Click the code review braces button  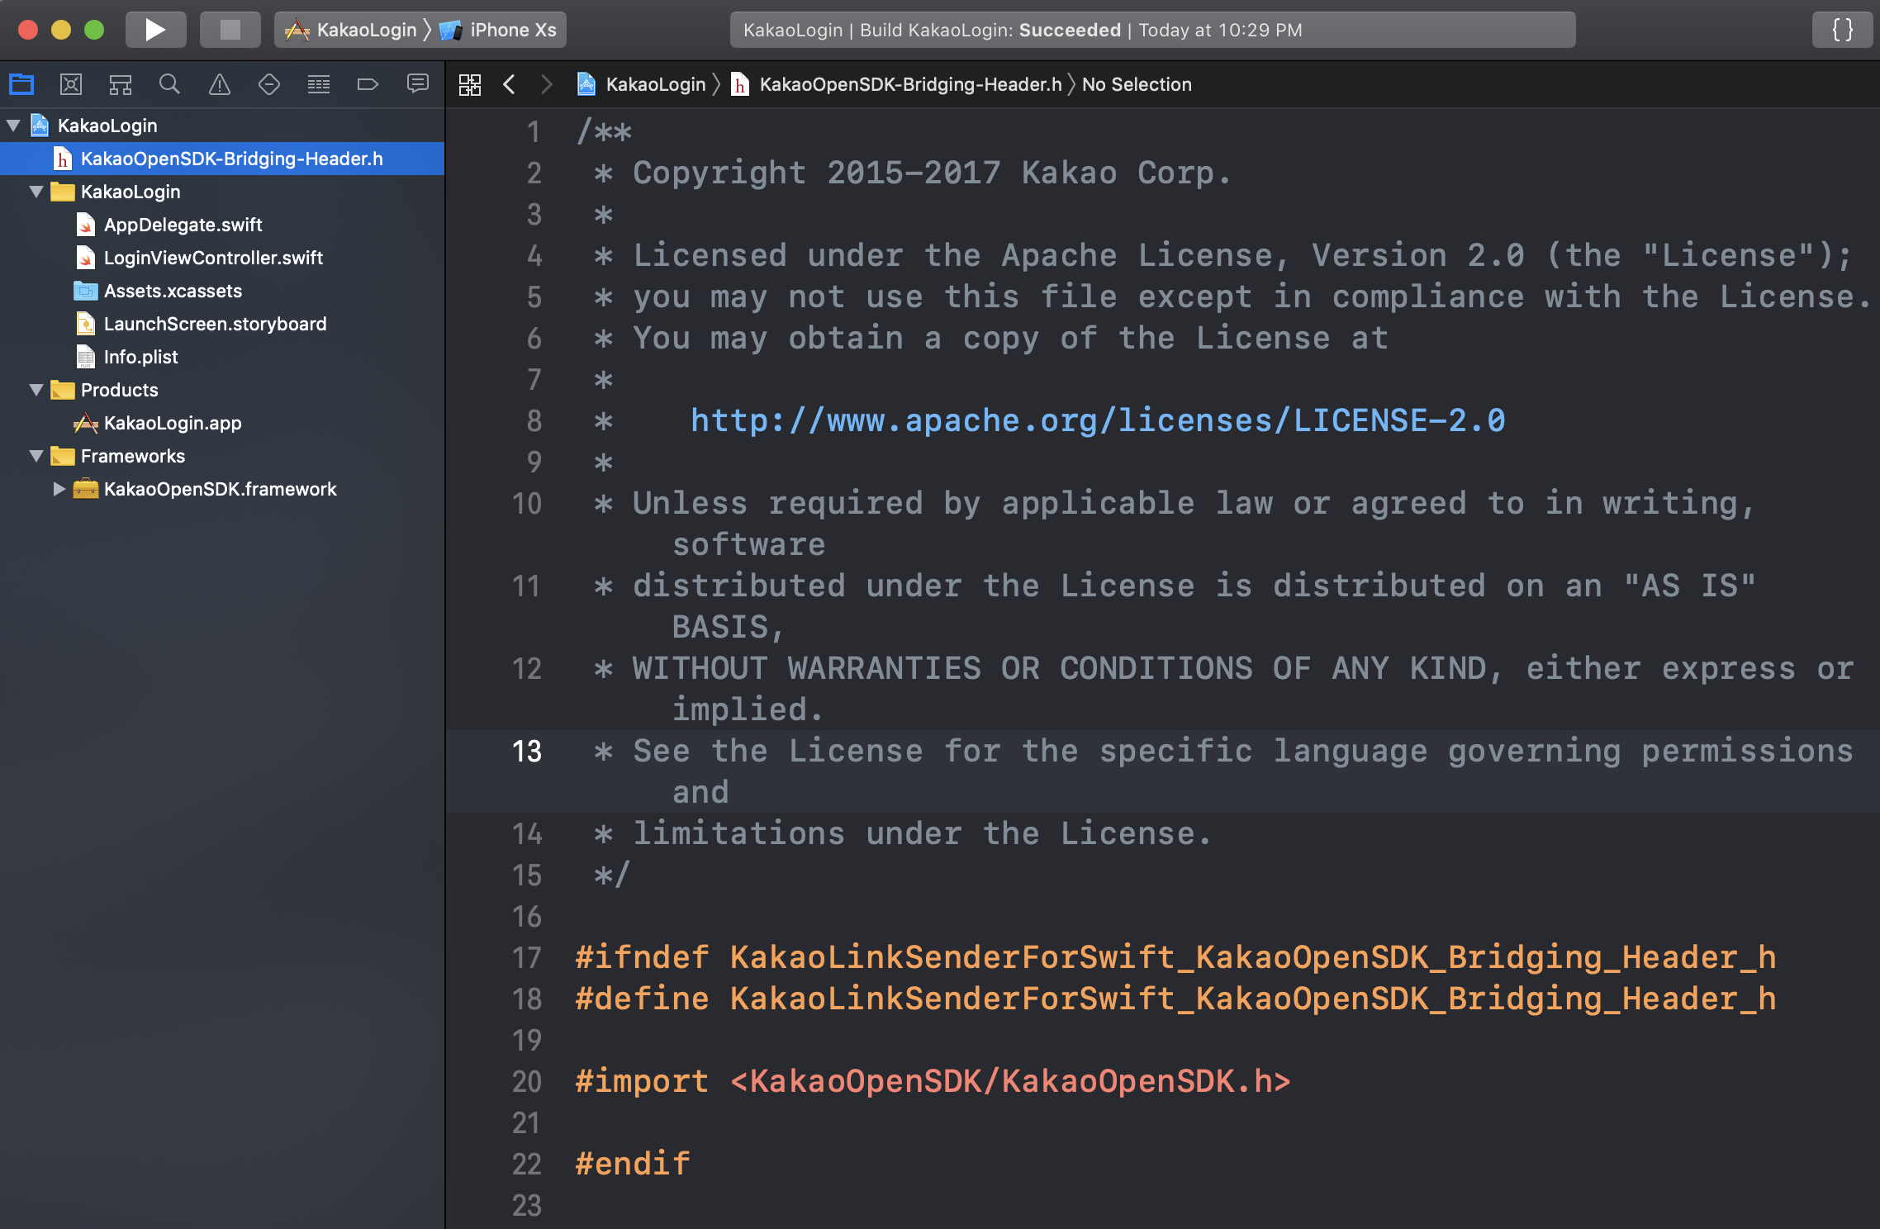click(x=1841, y=30)
